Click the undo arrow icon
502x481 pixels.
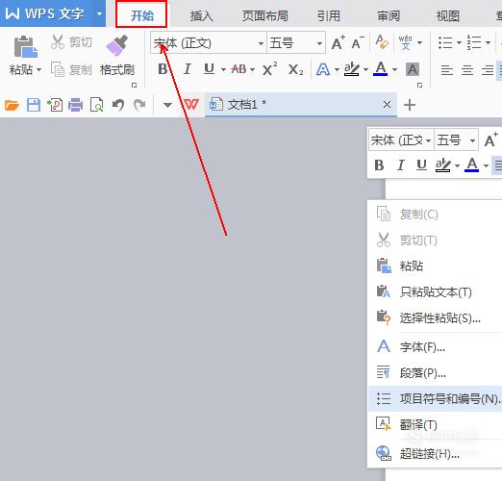(x=118, y=105)
